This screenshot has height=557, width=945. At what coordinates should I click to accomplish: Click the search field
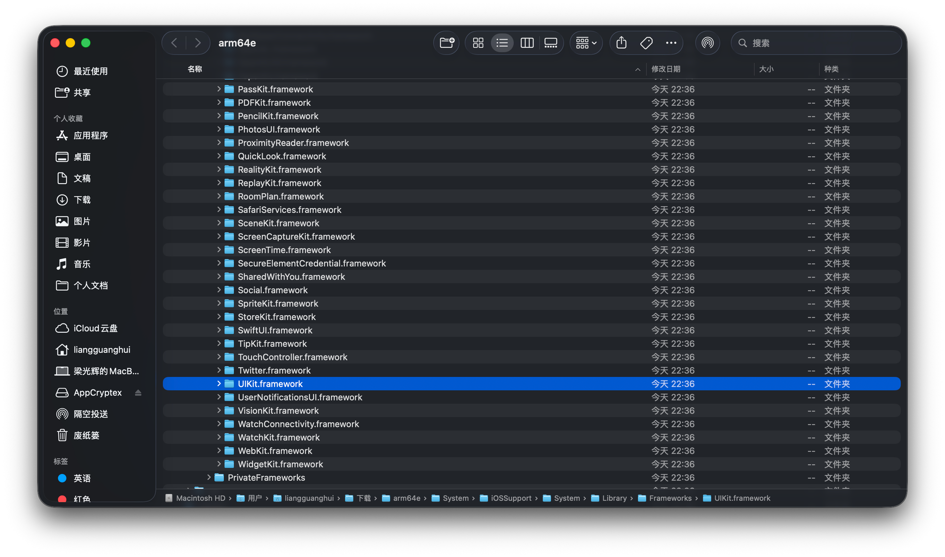pyautogui.click(x=816, y=43)
